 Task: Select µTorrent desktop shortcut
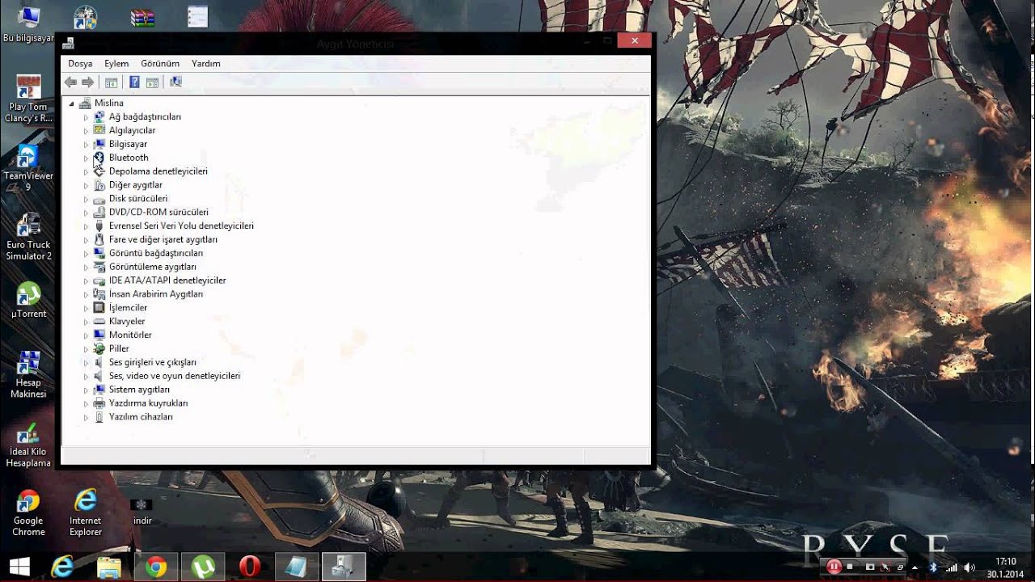(x=28, y=299)
